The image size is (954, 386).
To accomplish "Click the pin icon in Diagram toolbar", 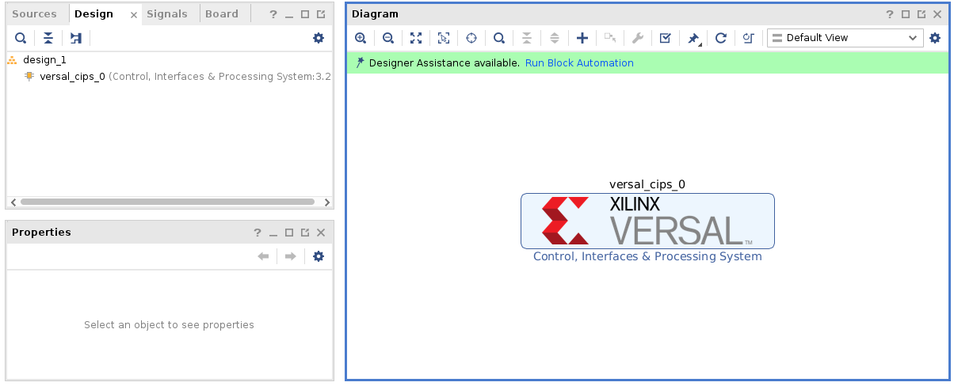I will coord(693,38).
